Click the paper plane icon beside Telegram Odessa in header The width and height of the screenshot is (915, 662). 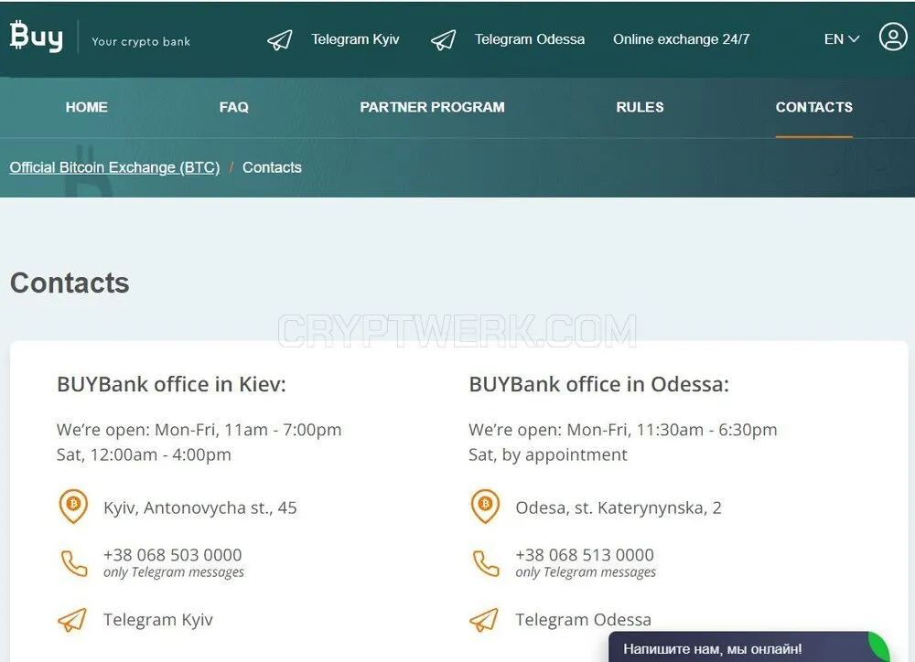443,39
